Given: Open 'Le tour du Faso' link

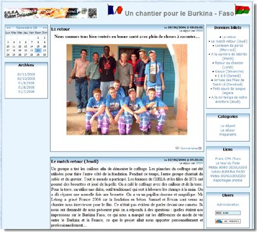Looking at the screenshot, I should (x=228, y=163).
